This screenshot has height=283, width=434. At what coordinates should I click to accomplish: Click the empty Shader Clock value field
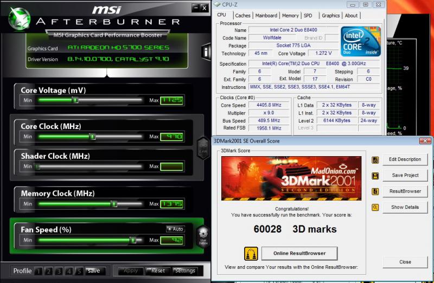coord(171,166)
